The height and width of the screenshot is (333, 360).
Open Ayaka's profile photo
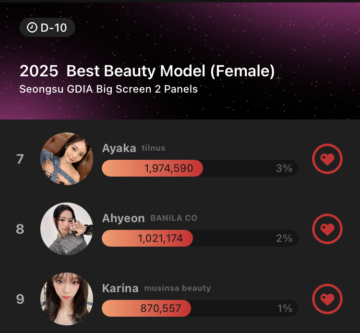tap(67, 159)
